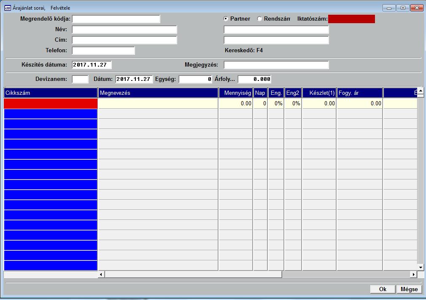Click the first row Megnevezés cell
Viewport: 426px width, 300px height.
(x=158, y=103)
